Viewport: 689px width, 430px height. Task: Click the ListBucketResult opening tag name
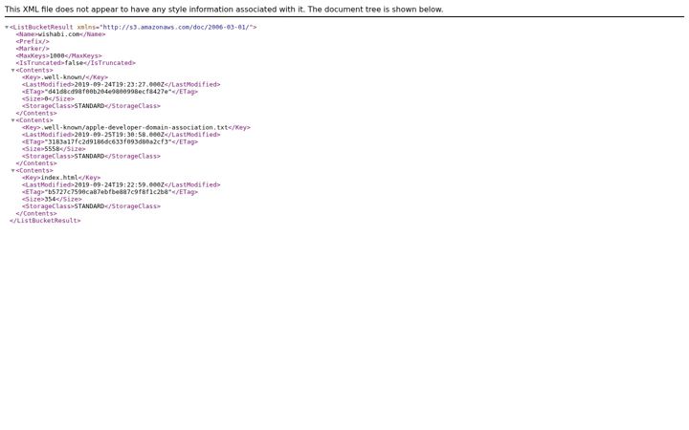click(43, 27)
